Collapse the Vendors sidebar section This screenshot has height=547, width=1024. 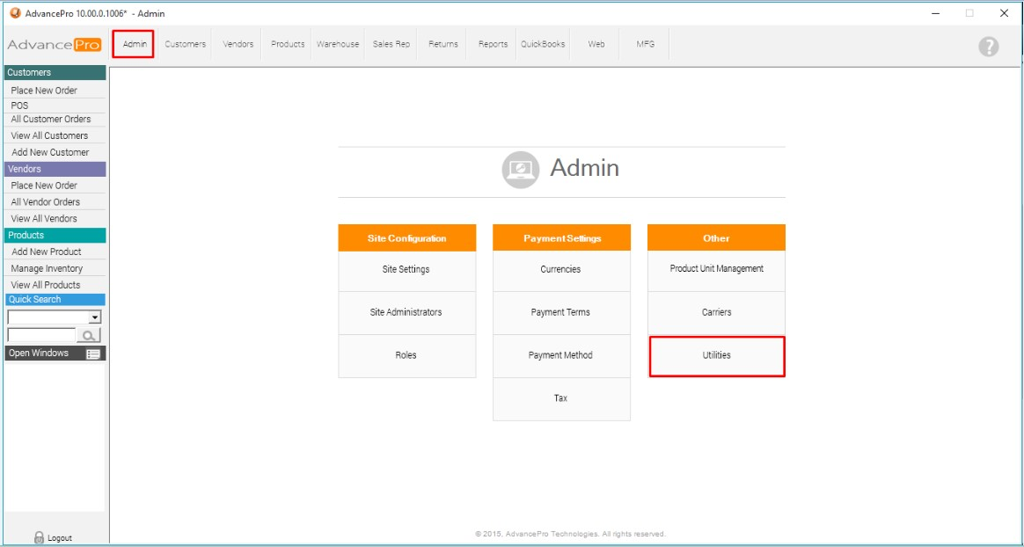pyautogui.click(x=55, y=169)
